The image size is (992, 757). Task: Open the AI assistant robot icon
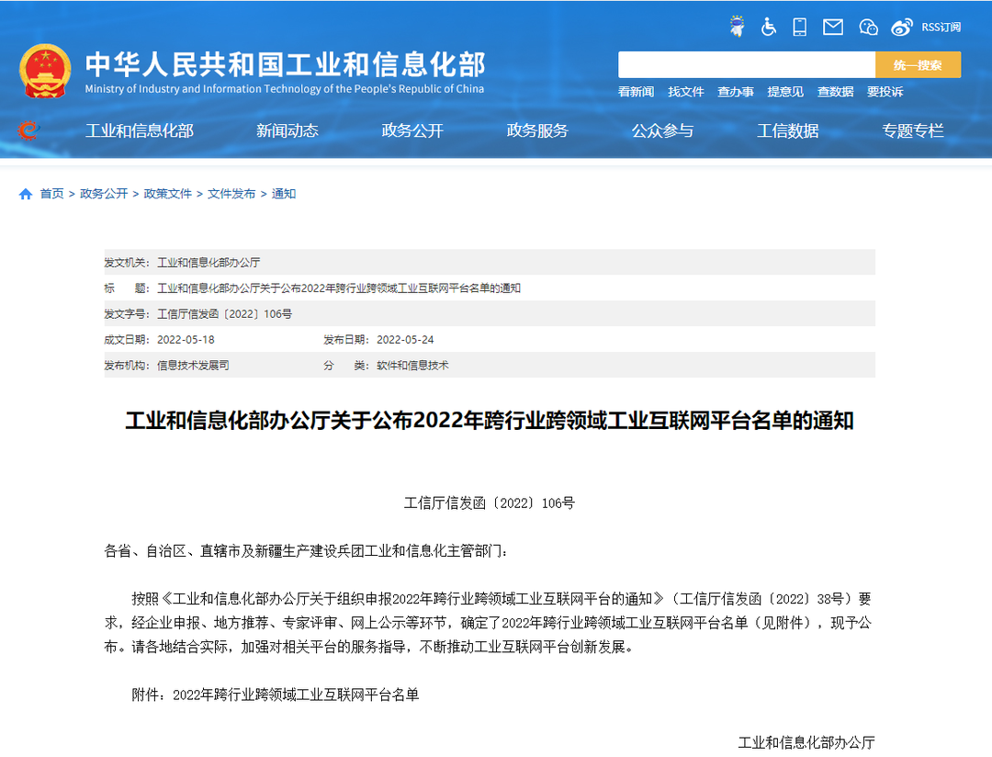[x=738, y=27]
